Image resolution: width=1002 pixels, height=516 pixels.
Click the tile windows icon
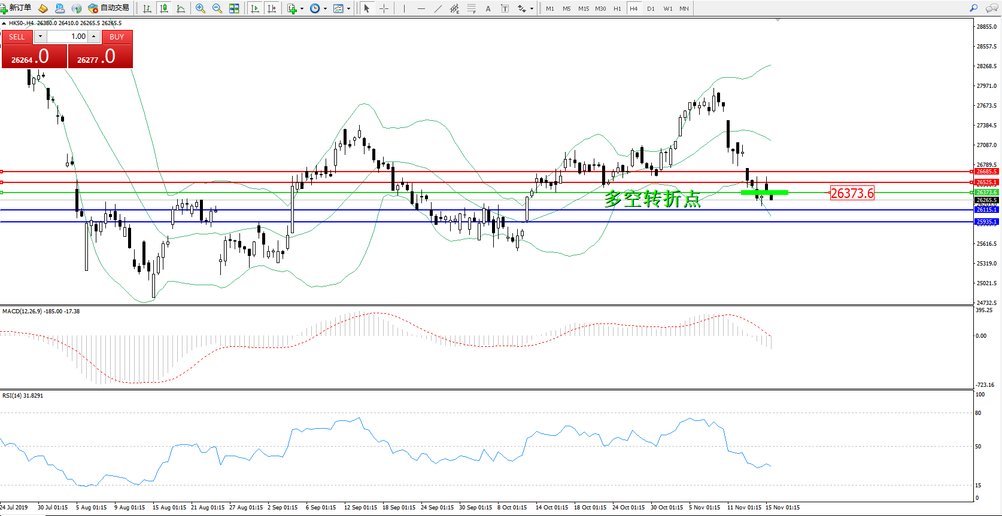[x=234, y=8]
